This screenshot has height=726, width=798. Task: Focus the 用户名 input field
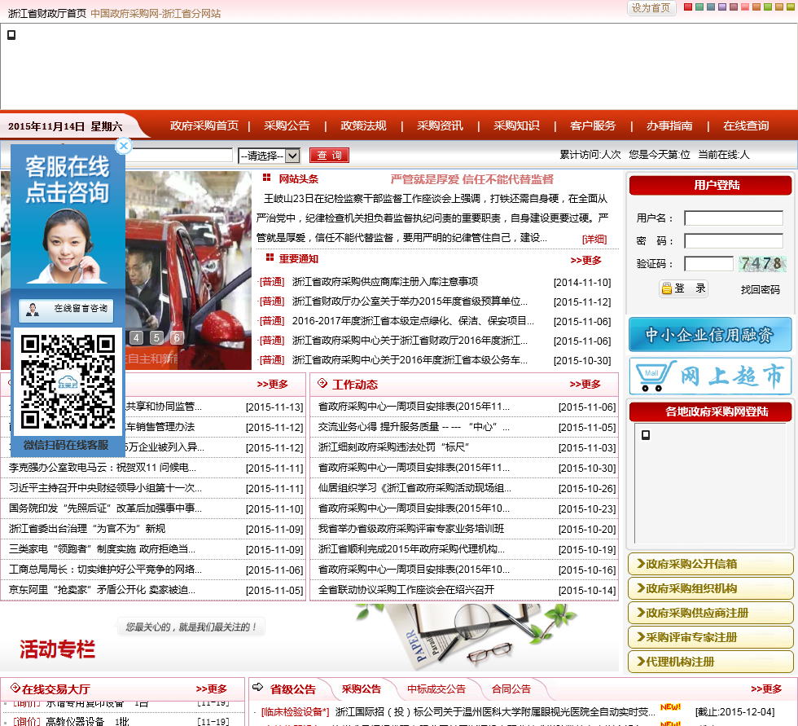734,218
